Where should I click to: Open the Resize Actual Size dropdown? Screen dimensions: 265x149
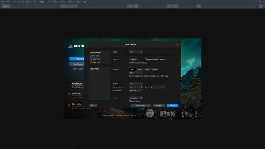136,98
